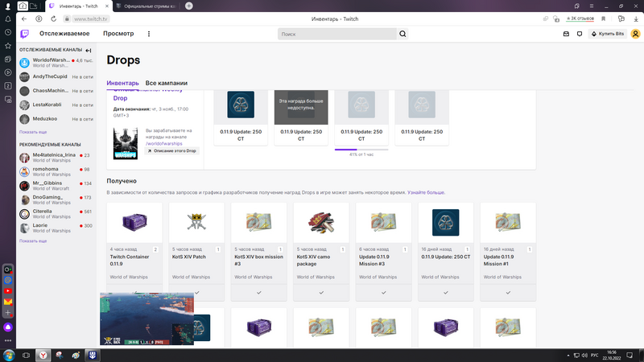Open the /worldofwarships channel link

164,144
